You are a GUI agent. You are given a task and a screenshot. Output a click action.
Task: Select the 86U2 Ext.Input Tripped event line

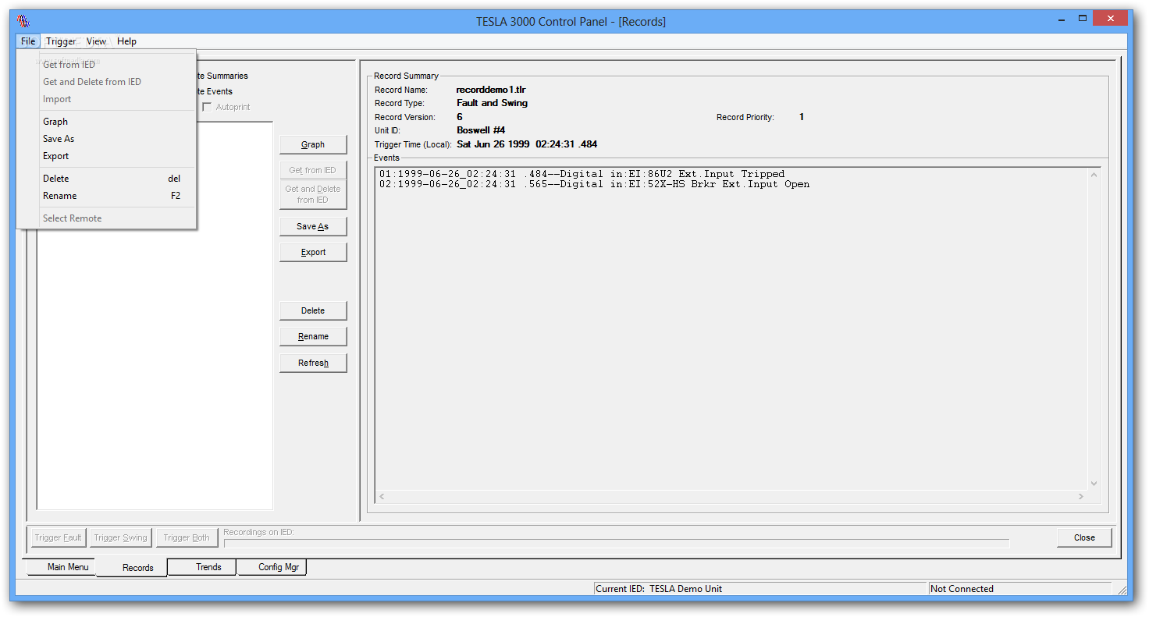coord(582,174)
